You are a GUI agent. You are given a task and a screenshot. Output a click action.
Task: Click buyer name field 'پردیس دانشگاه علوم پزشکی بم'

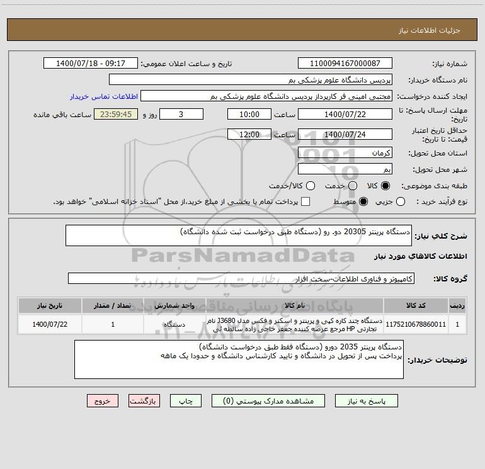tap(251, 79)
